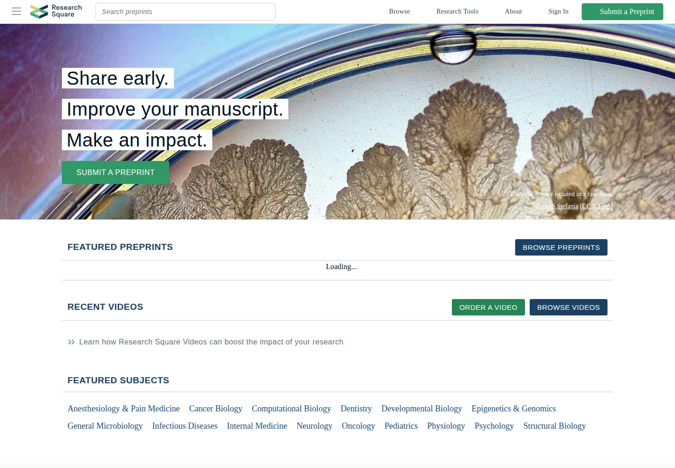This screenshot has height=468, width=675.
Task: Select the Cancer Biology subject
Action: [216, 409]
